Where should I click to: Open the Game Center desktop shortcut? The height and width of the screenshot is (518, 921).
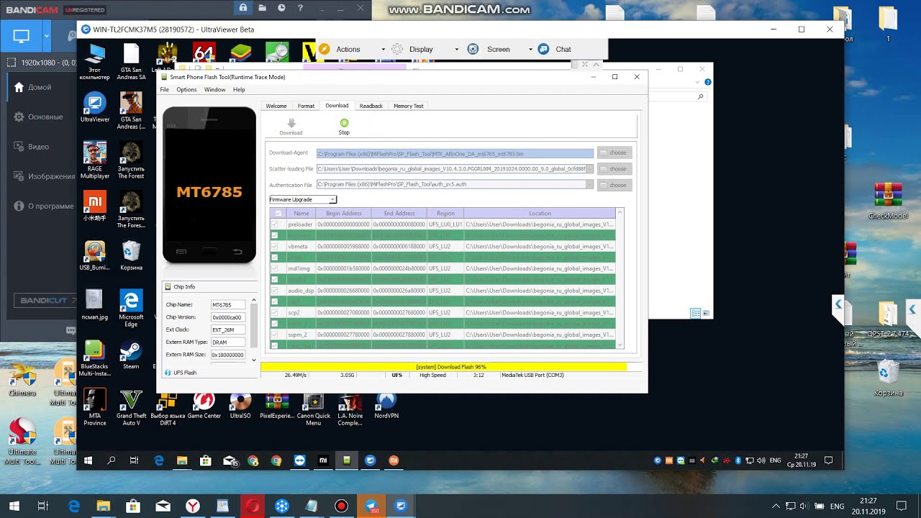click(x=204, y=406)
